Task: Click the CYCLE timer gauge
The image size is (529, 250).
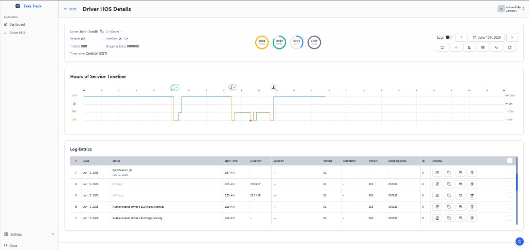Action: coord(315,42)
